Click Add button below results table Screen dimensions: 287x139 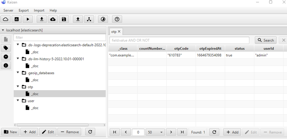pyautogui.click(x=232, y=132)
